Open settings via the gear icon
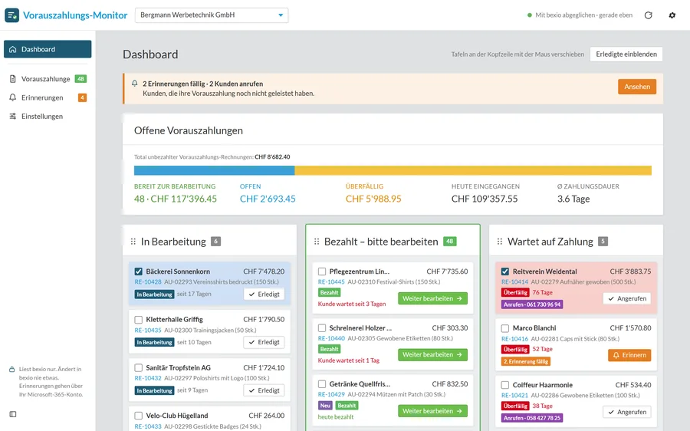Image resolution: width=690 pixels, height=431 pixels. pyautogui.click(x=672, y=15)
